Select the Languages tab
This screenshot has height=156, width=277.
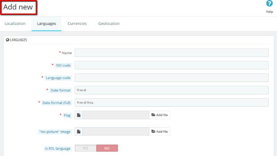pyautogui.click(x=46, y=24)
